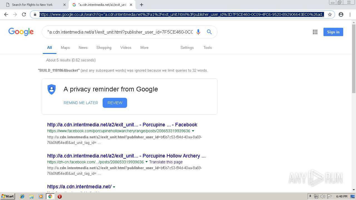Viewport: 356px width, 200px height.
Task: Open the Google apps grid
Action: pos(315,32)
